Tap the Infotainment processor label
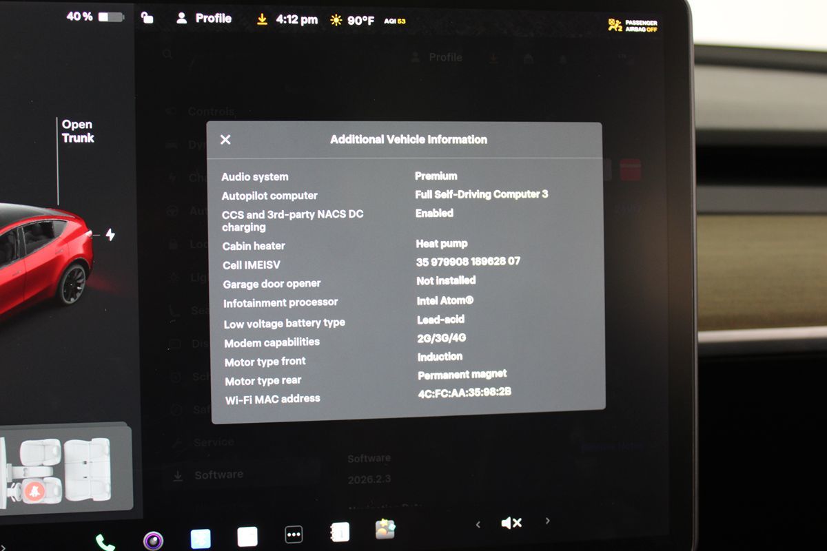Viewport: 827px width, 551px height. (x=280, y=303)
